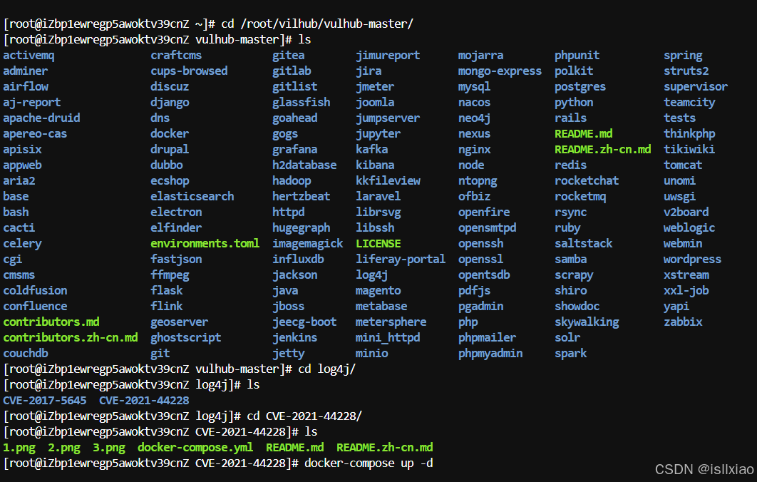This screenshot has height=482, width=757.
Task: Click the green 'contributors.md' file name
Action: 51,322
